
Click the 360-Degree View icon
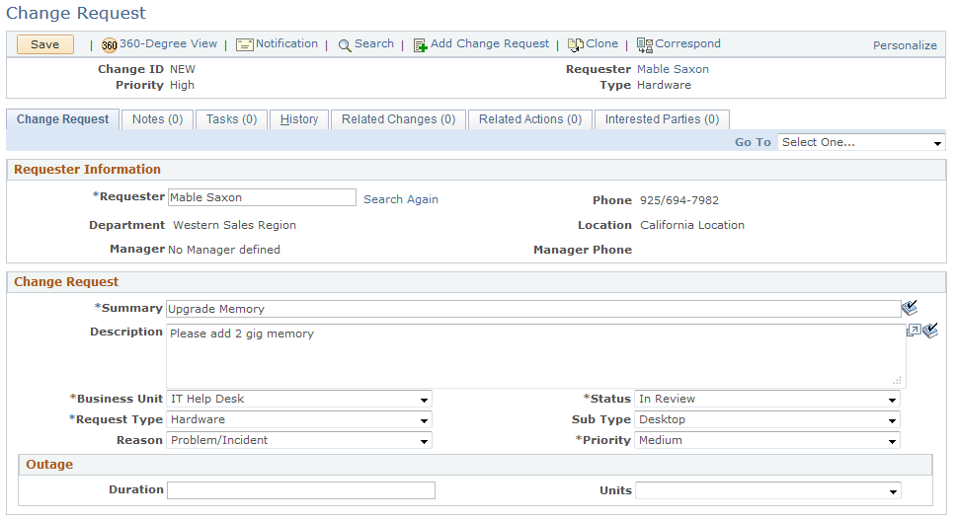[110, 45]
